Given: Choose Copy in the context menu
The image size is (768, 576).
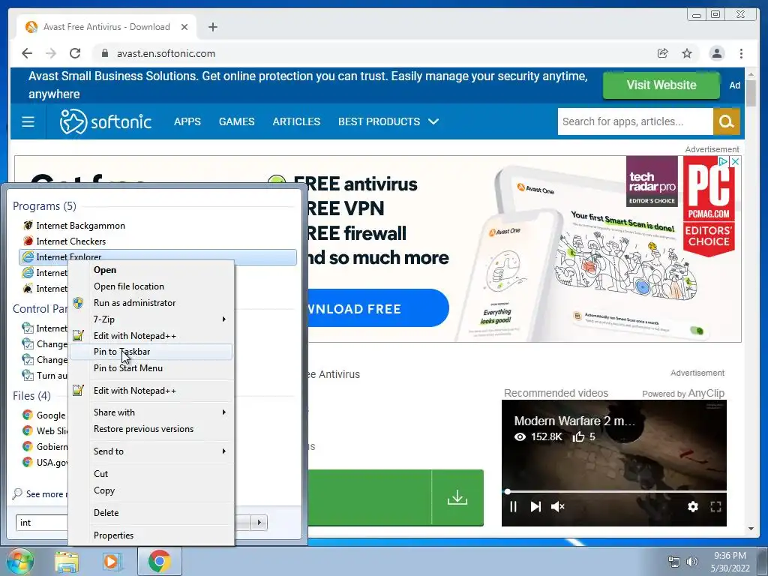Looking at the screenshot, I should coord(151,490).
